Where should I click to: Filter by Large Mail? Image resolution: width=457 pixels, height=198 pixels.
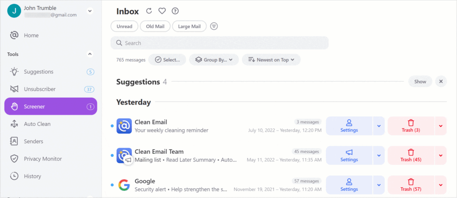point(189,26)
